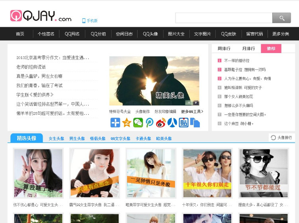Open article 这个笑话曾经排名世界第一
Viewport: 299px width, 223px height.
pos(53,104)
